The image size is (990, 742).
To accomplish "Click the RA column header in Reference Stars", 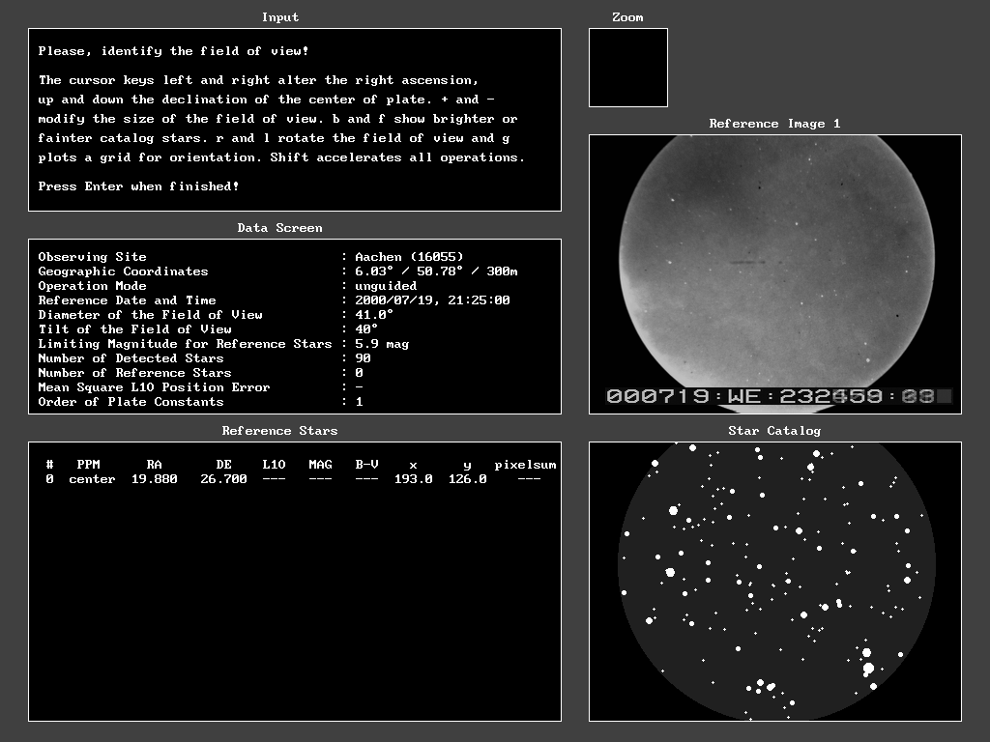I will [x=154, y=465].
